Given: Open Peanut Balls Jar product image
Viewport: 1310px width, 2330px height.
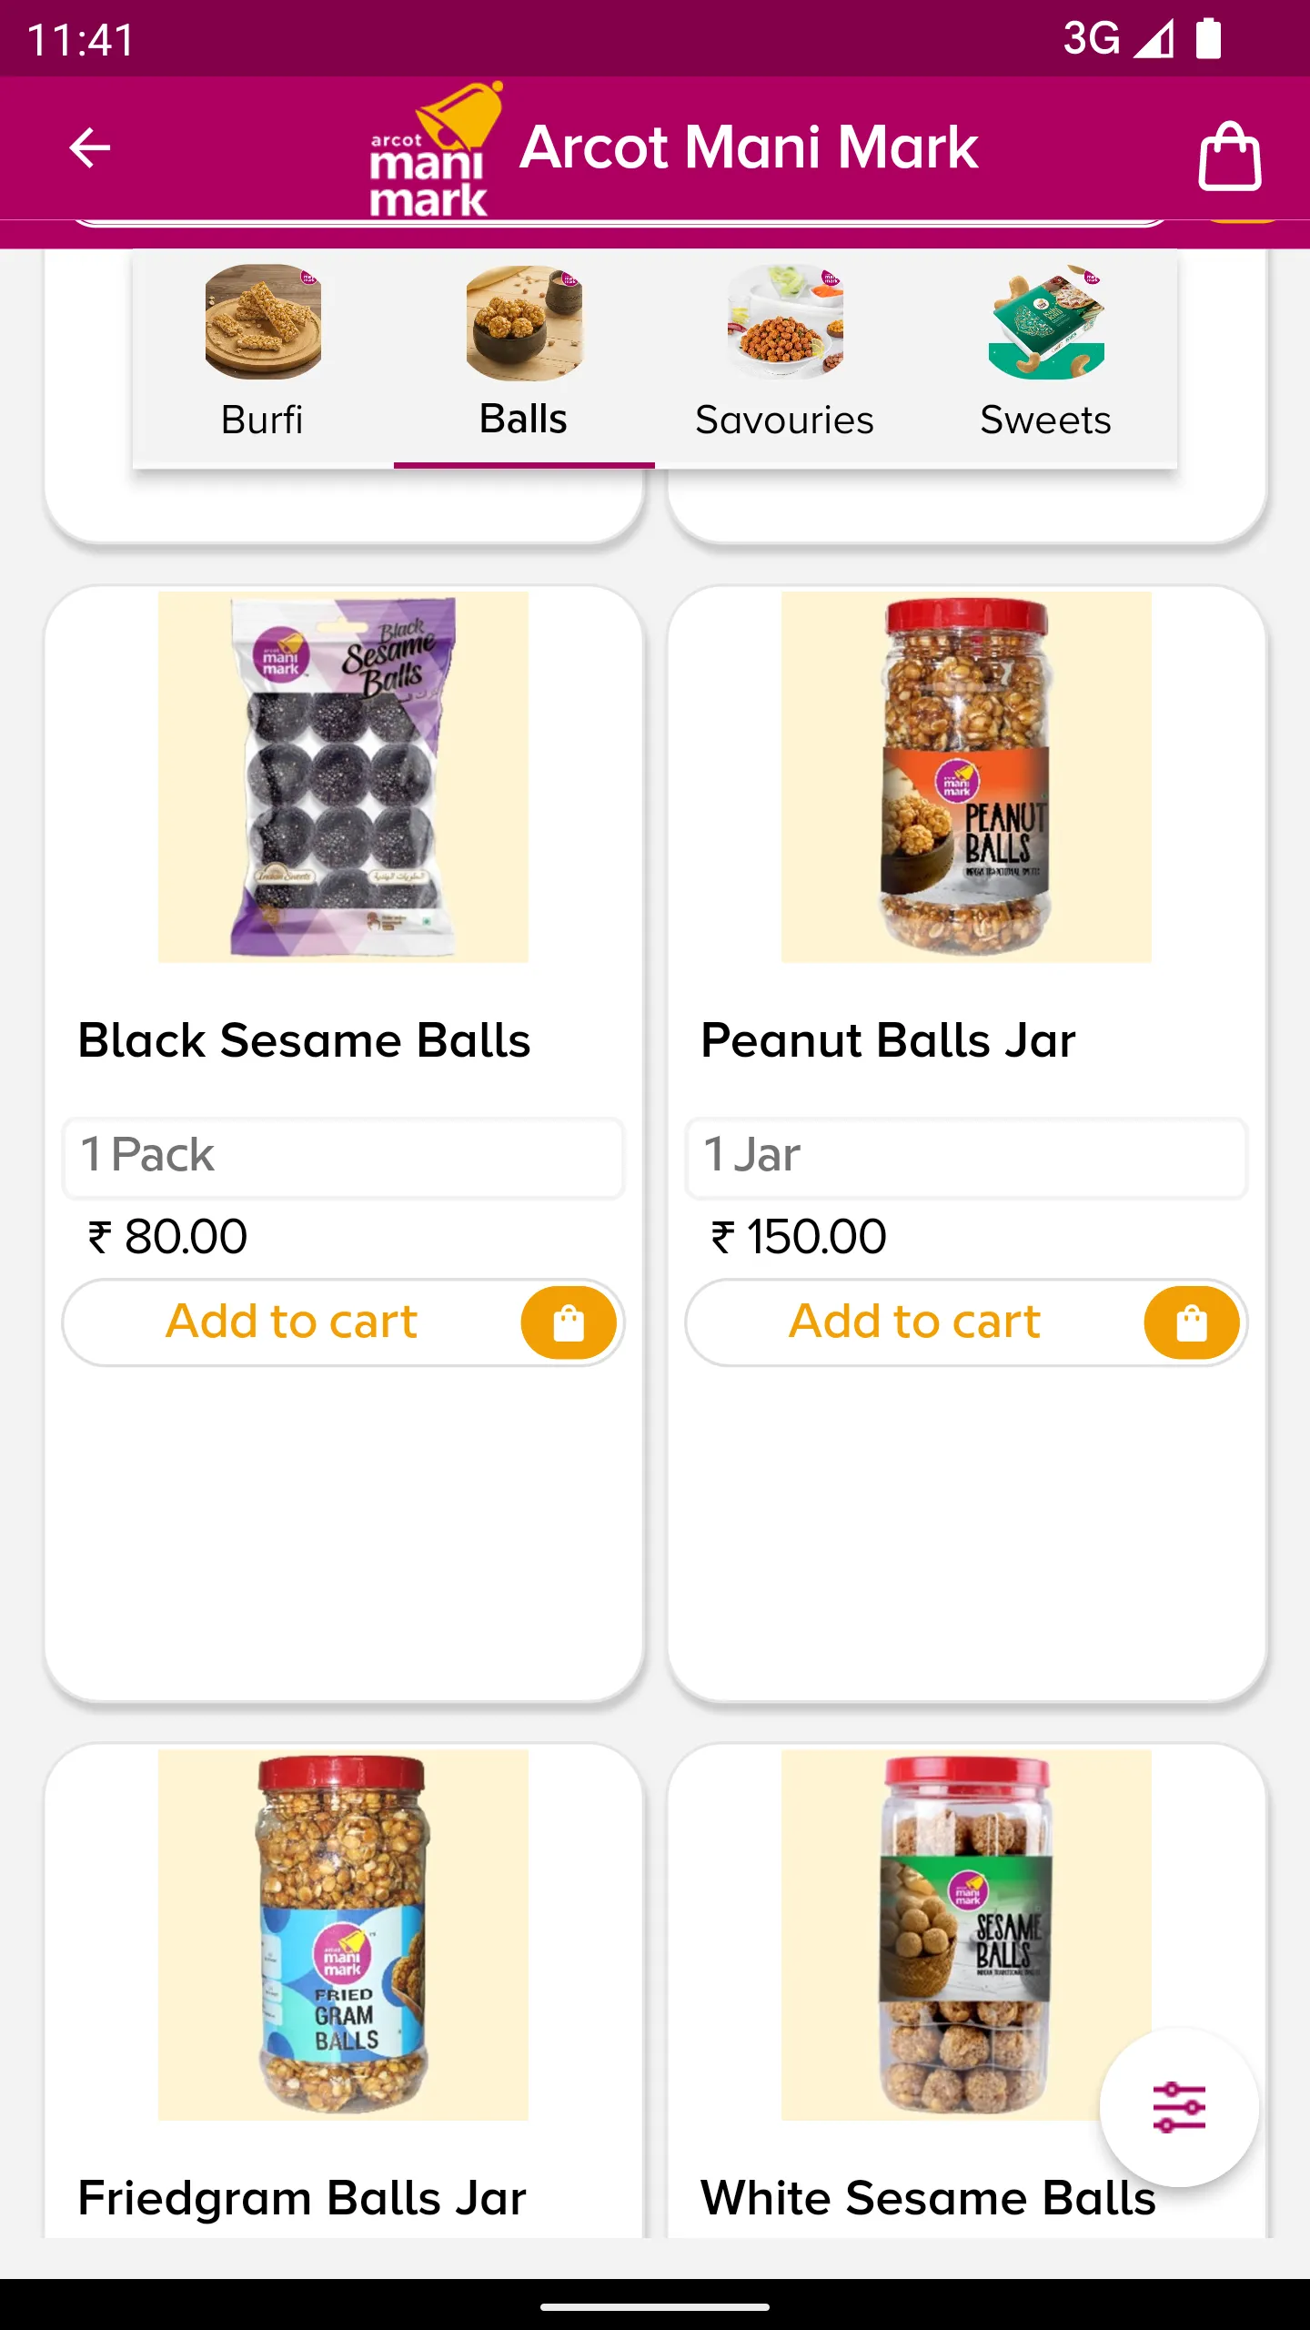Looking at the screenshot, I should click(x=966, y=776).
